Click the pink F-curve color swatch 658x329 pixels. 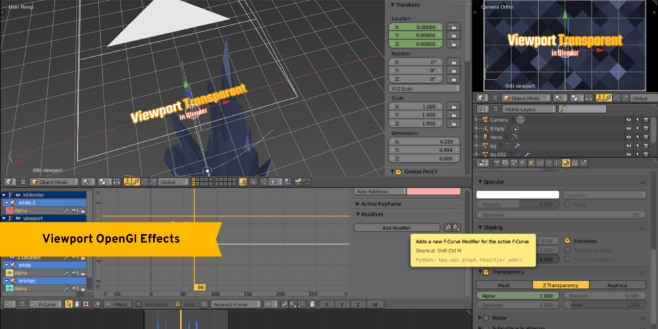[433, 192]
